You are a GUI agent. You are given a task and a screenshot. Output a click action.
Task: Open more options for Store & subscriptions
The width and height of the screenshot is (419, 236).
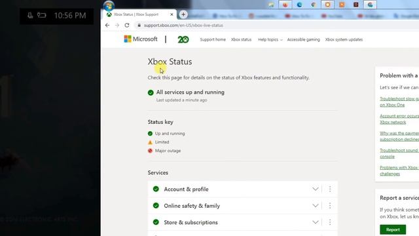(330, 222)
